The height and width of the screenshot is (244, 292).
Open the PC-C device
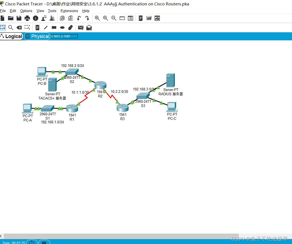172,107
